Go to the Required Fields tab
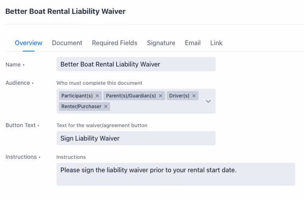The width and height of the screenshot is (304, 200). click(115, 43)
